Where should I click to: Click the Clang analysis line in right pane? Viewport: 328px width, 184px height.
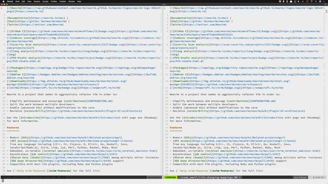coord(244,53)
